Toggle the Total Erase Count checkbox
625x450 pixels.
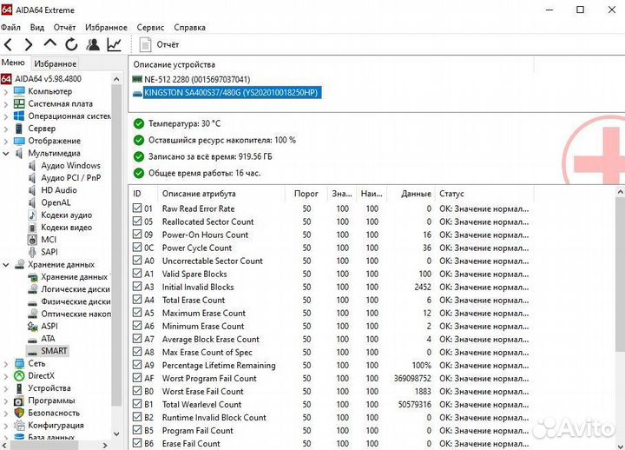tap(137, 300)
